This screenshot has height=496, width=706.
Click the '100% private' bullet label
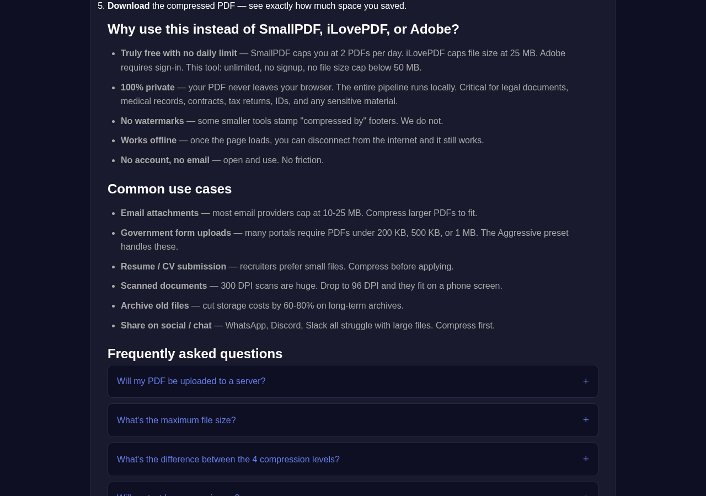(x=148, y=88)
